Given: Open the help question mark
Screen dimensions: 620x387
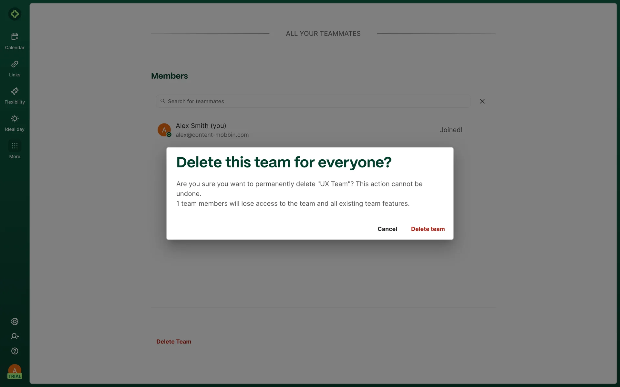Looking at the screenshot, I should [15, 351].
